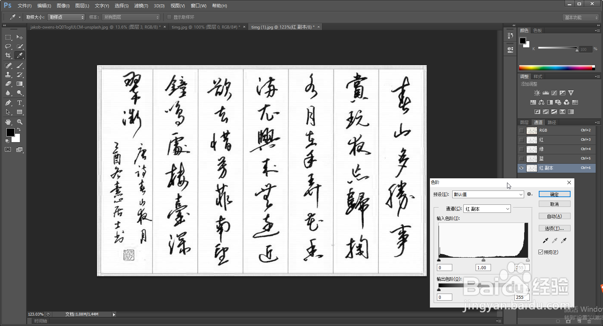The width and height of the screenshot is (603, 326).
Task: Select the Brush tool
Action: 20,65
